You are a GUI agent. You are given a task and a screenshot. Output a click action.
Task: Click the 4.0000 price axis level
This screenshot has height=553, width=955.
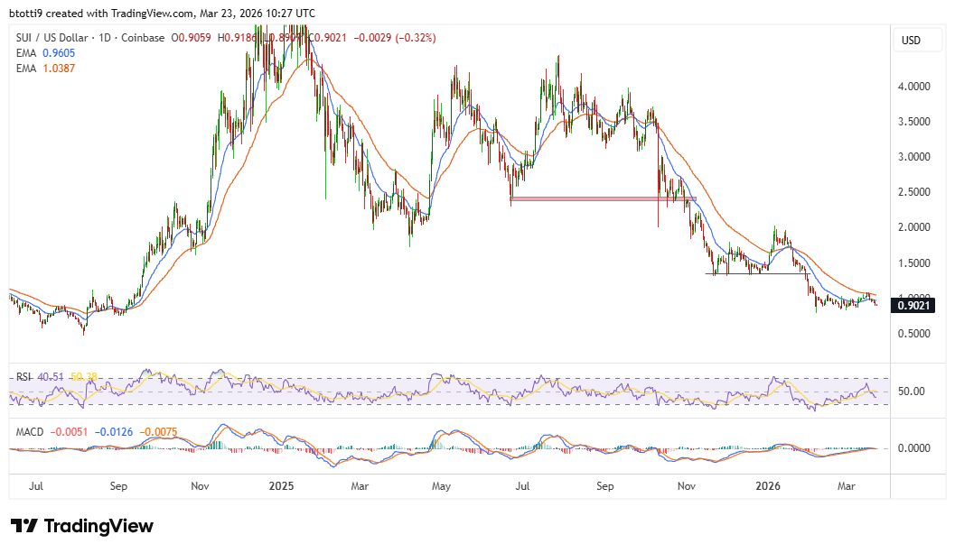tap(914, 87)
